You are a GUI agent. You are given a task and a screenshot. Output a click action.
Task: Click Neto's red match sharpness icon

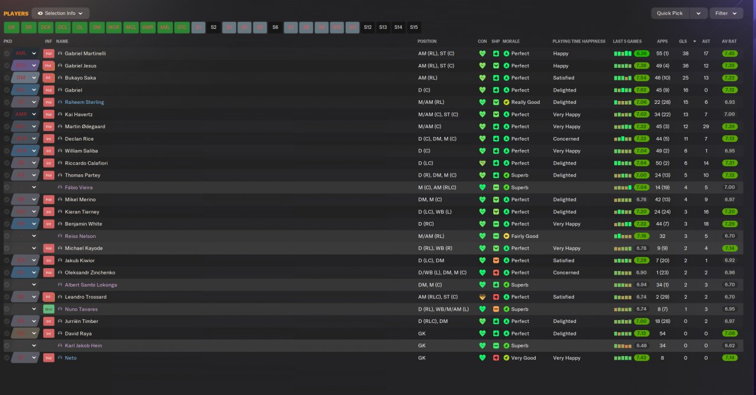tap(496, 358)
